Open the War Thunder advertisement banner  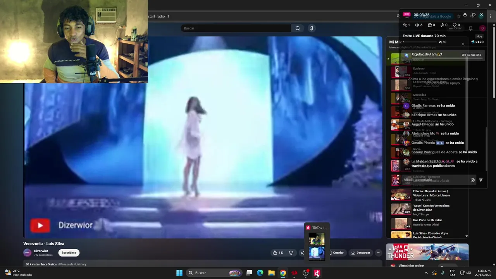click(427, 252)
